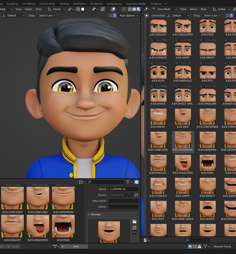Open the Nearest Frame dropdown
The width and height of the screenshot is (236, 254).
(x=223, y=247)
